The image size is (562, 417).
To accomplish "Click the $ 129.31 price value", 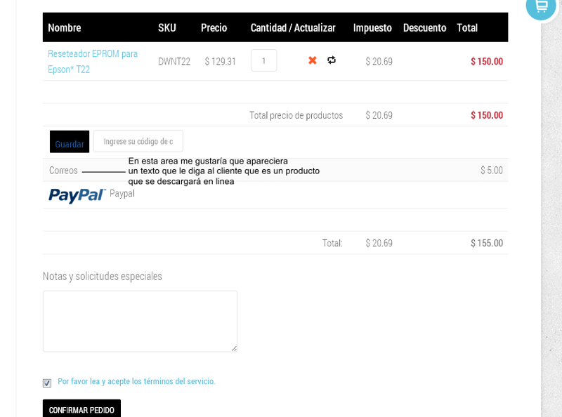I will coord(220,62).
